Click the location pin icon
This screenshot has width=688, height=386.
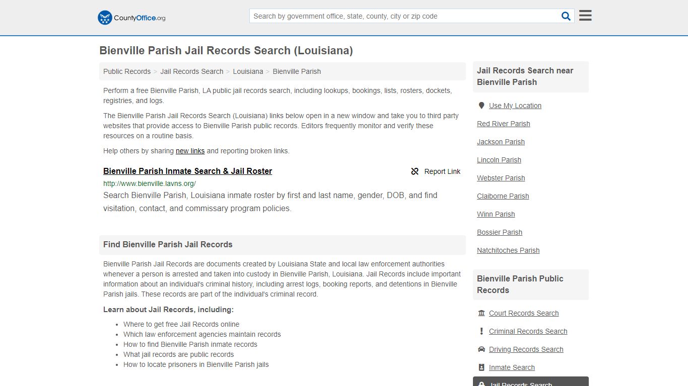tap(481, 106)
